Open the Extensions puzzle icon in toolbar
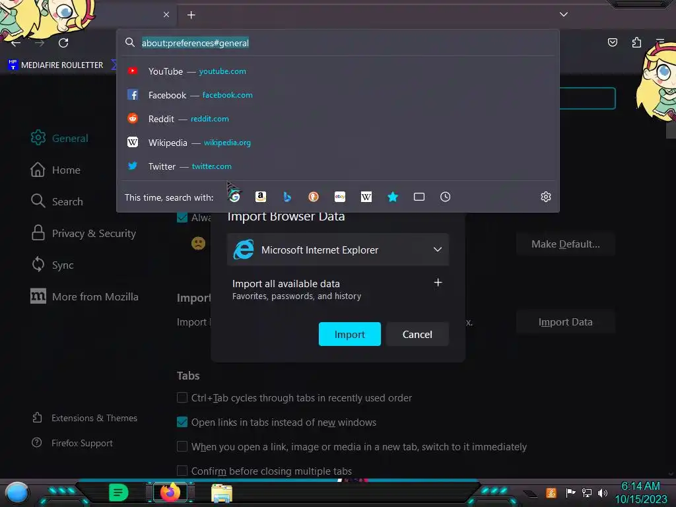The height and width of the screenshot is (507, 676). (636, 42)
